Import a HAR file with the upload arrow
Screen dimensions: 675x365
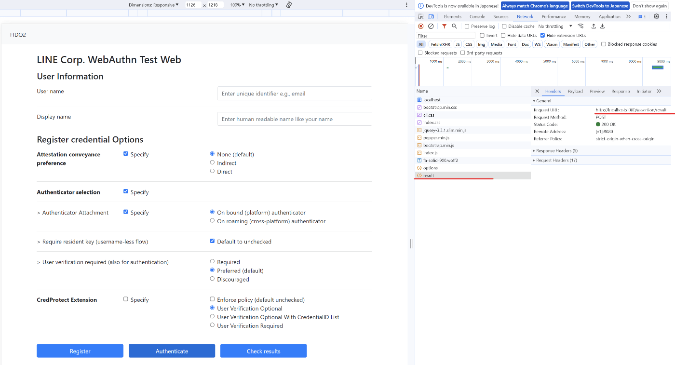pyautogui.click(x=594, y=26)
